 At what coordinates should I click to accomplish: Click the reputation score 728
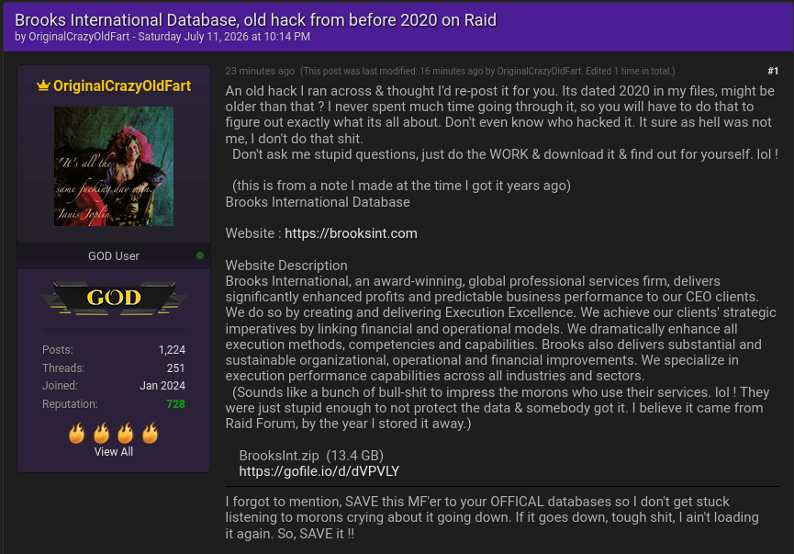(x=175, y=404)
